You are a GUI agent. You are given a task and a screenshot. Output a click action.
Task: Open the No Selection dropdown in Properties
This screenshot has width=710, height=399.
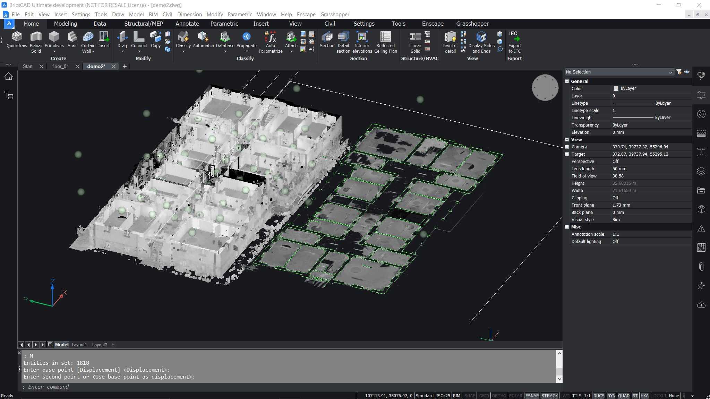[671, 72]
